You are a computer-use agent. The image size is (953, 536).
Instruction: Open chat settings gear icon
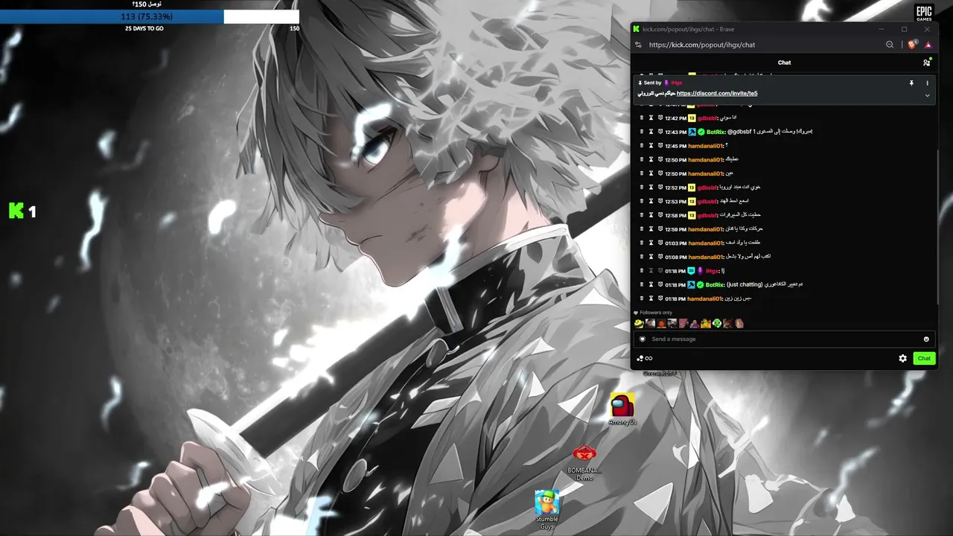pos(903,358)
